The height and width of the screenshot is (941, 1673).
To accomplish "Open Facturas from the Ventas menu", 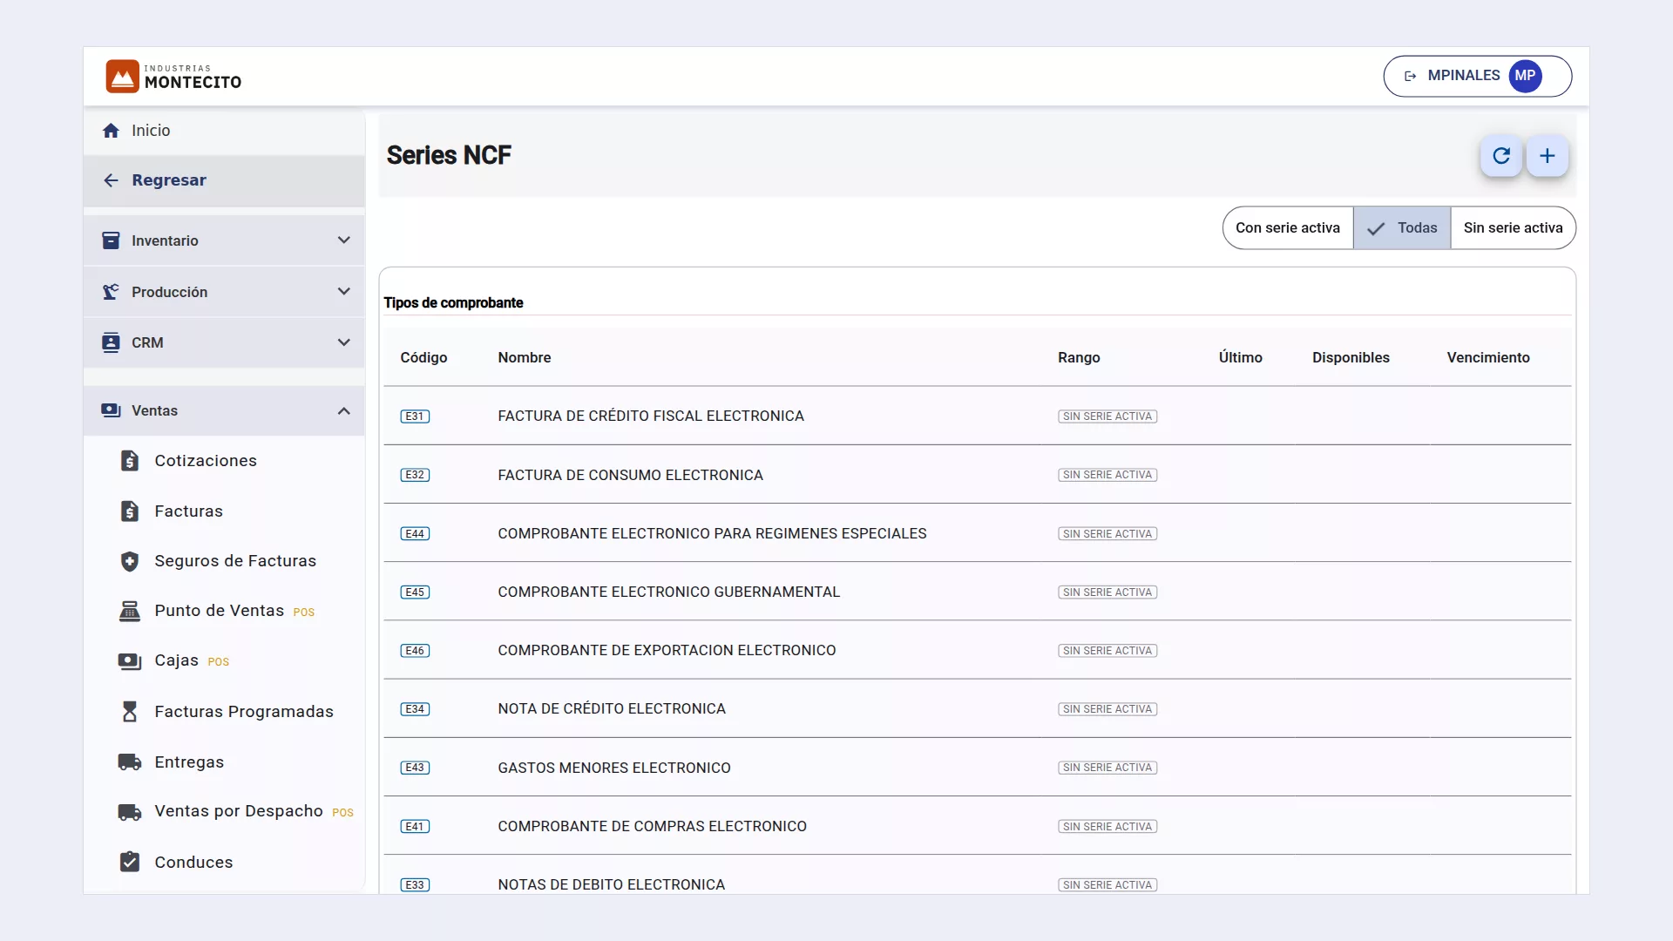I will [224, 511].
